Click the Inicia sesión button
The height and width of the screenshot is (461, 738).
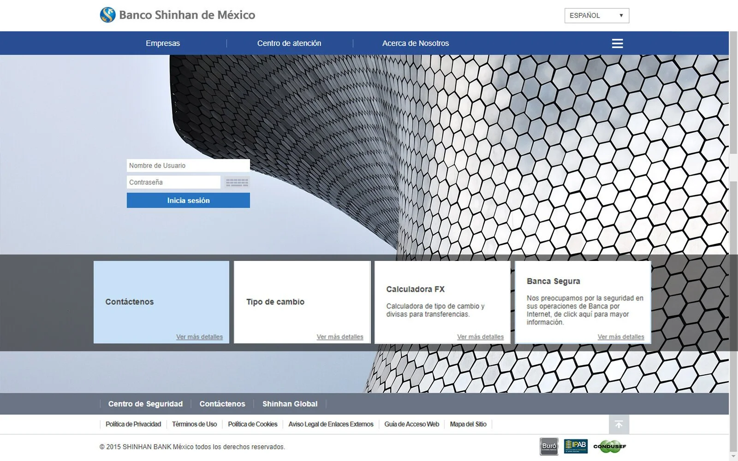tap(188, 201)
